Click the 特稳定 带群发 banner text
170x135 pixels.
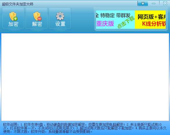[x=115, y=15]
